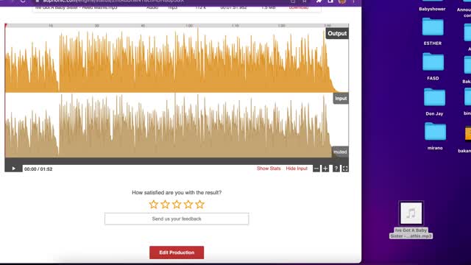The image size is (471, 265).
Task: Seek the output waveform at the 1:00 mark
Action: point(189,60)
